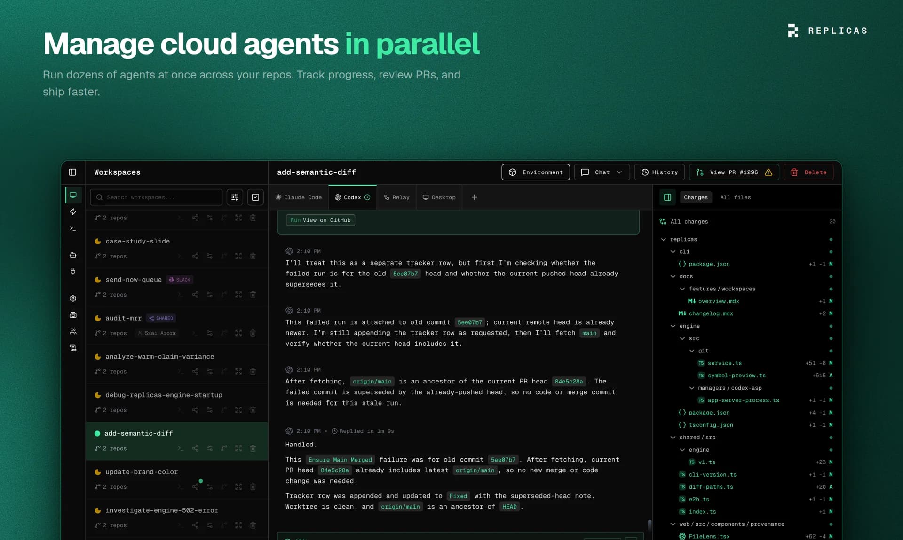Click the share icon in case-study-slide row
This screenshot has height=540, width=903.
(195, 256)
